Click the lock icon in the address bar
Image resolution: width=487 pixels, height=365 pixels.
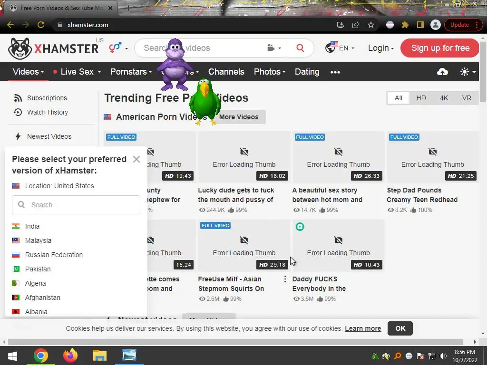[x=60, y=25]
